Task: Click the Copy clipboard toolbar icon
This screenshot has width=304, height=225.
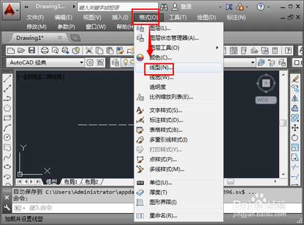Action: 99,50
